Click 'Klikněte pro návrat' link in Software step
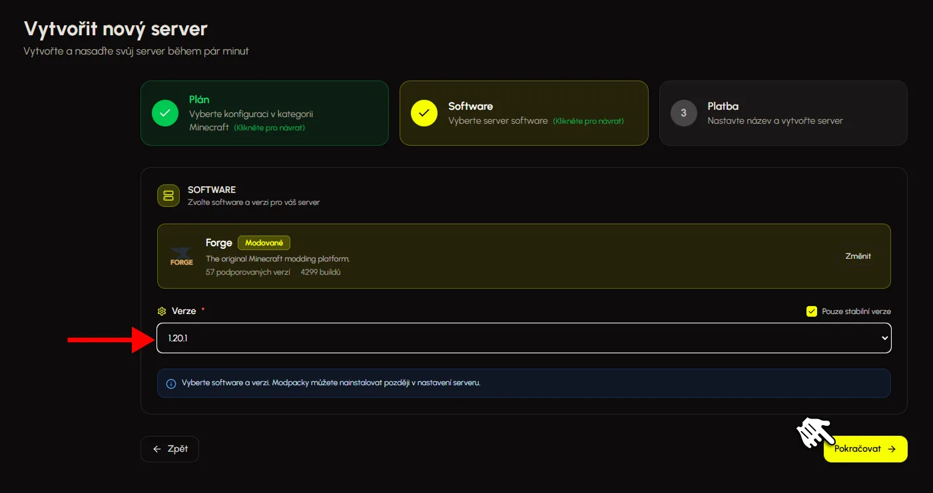Viewport: 933px width, 493px height. pos(588,121)
